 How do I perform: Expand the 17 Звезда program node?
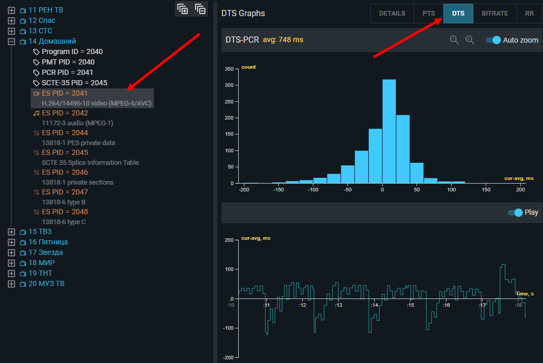(11, 252)
